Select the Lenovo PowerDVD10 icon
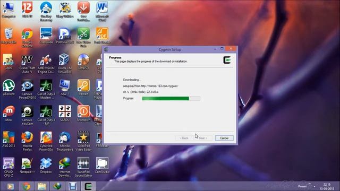 [27, 89]
